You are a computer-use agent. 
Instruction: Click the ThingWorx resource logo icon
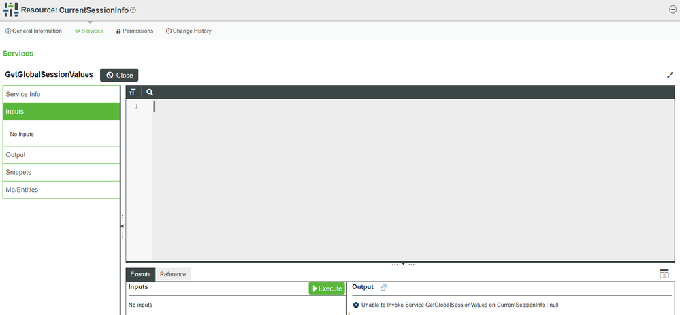click(x=11, y=10)
